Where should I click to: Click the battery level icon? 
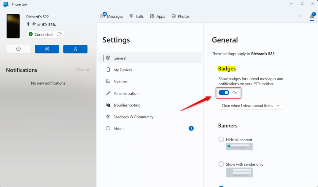pos(44,24)
